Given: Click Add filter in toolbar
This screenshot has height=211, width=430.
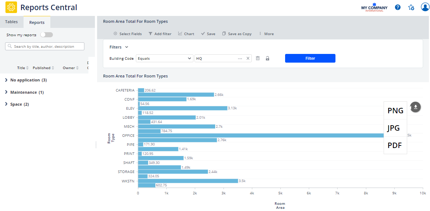Looking at the screenshot, I should [x=160, y=34].
